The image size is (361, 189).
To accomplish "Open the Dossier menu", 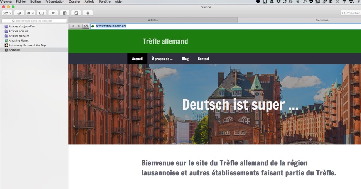I will pyautogui.click(x=74, y=2).
